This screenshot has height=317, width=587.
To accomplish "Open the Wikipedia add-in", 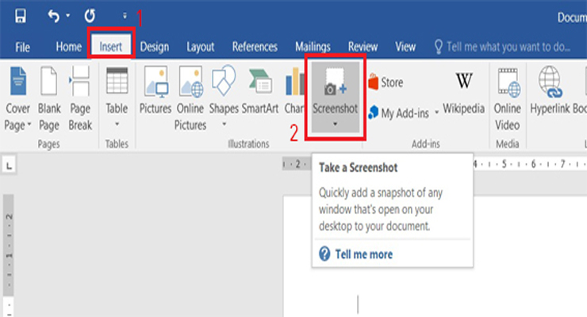I will coord(464,94).
